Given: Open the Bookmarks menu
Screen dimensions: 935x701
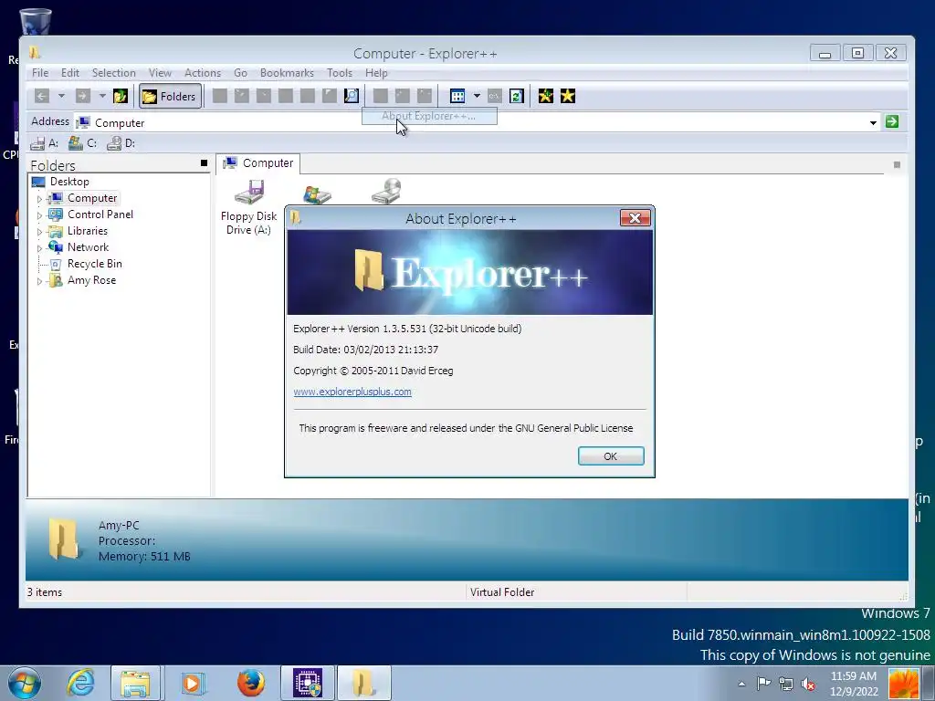Looking at the screenshot, I should pos(287,73).
